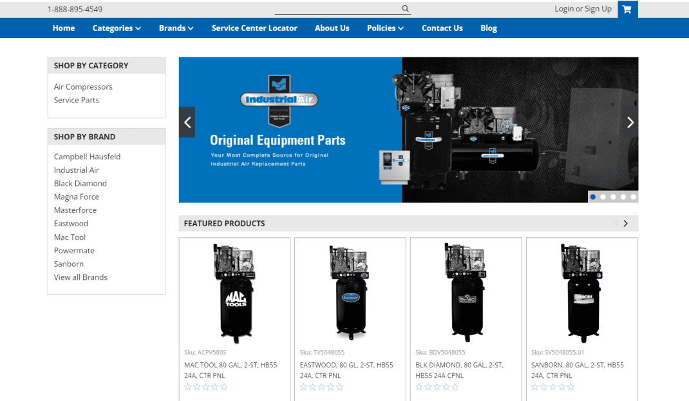
Task: Open Service Parts category
Action: click(77, 100)
